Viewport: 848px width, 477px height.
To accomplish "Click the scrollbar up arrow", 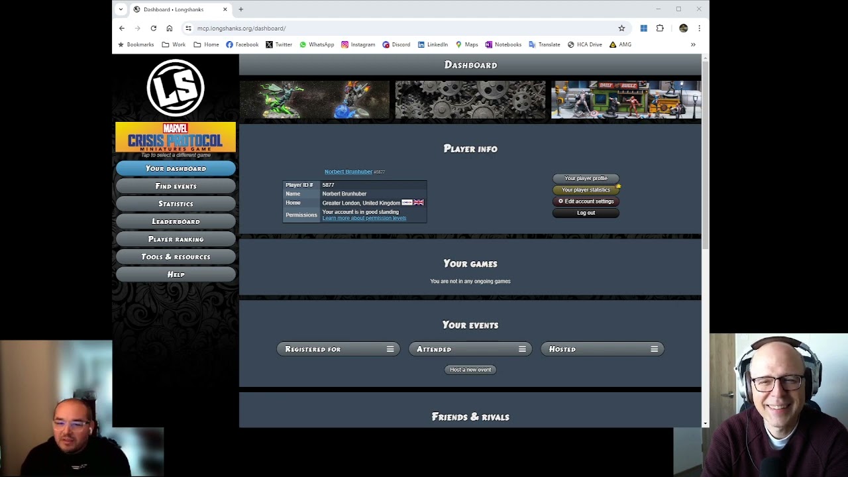I will pyautogui.click(x=705, y=58).
